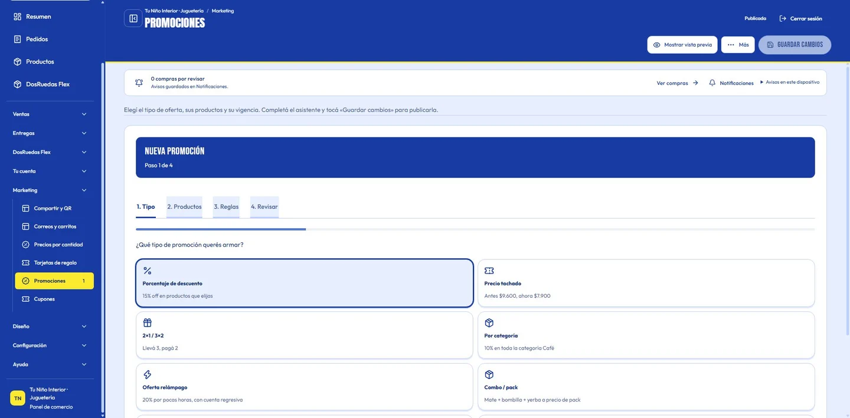The width and height of the screenshot is (850, 418).
Task: Click the ticket icon on Precio tachado
Action: 489,271
